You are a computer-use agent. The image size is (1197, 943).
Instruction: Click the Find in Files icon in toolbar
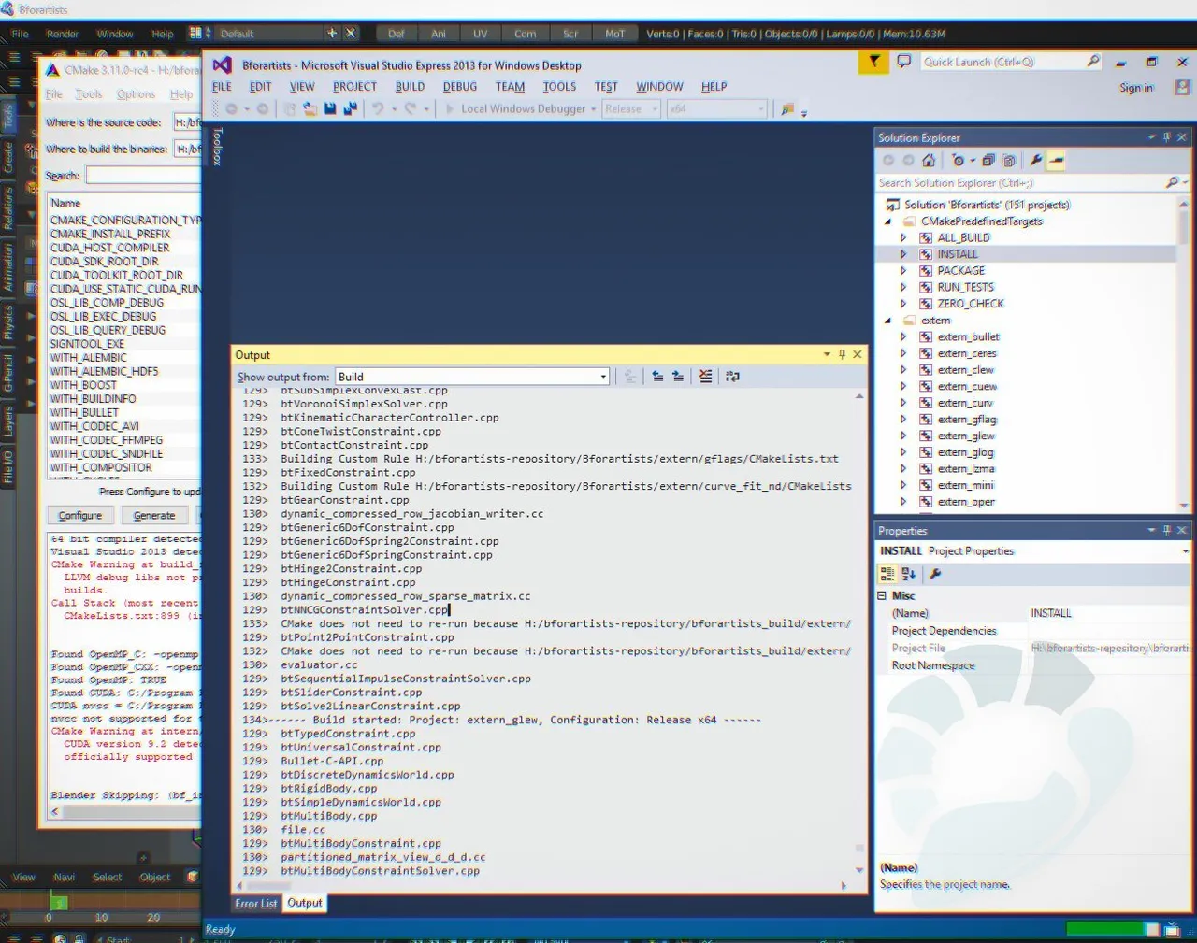[787, 108]
